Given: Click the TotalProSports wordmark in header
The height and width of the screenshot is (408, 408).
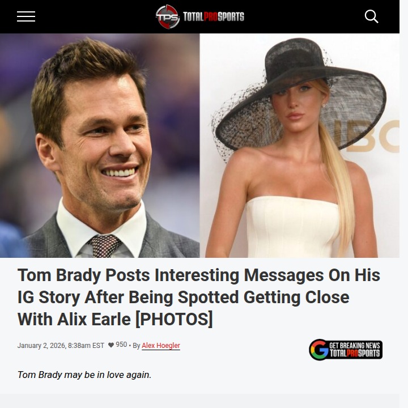Looking at the screenshot, I should pos(214,16).
